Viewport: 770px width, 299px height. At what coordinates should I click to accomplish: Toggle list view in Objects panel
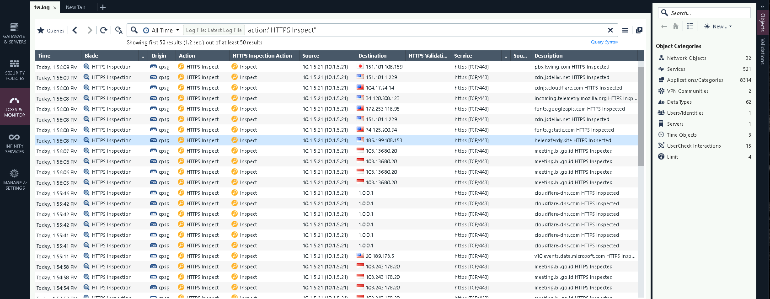690,27
